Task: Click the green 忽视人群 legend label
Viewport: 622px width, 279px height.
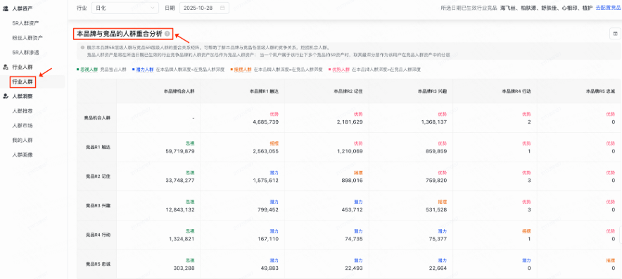Action: click(89, 70)
